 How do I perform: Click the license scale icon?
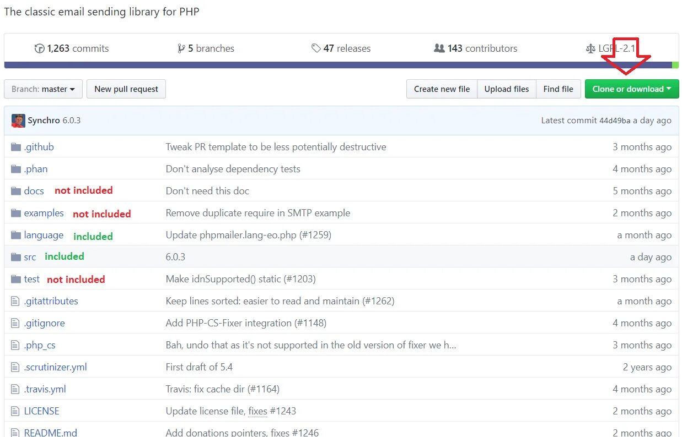tap(590, 48)
